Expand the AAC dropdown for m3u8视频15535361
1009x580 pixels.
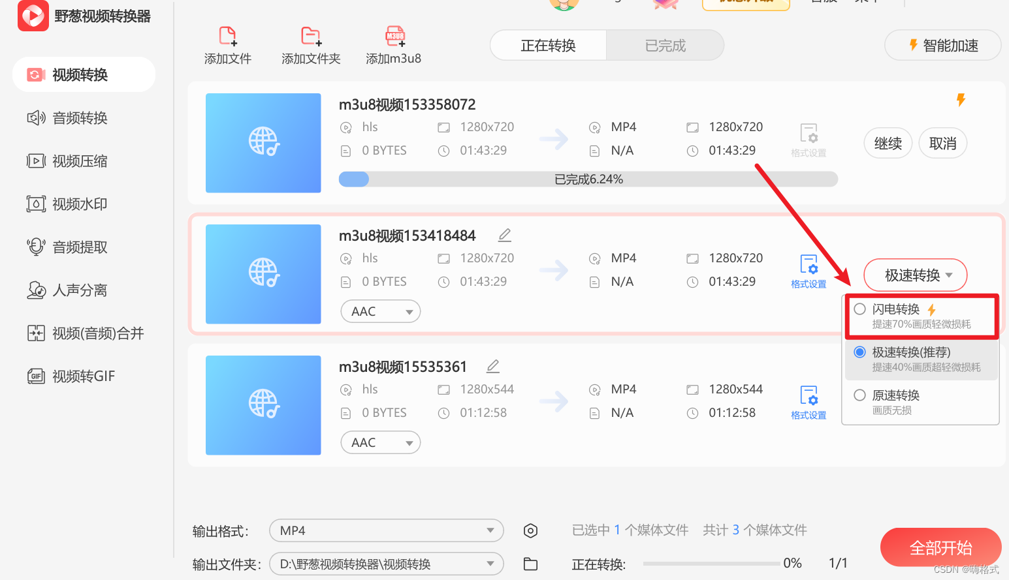(x=381, y=442)
